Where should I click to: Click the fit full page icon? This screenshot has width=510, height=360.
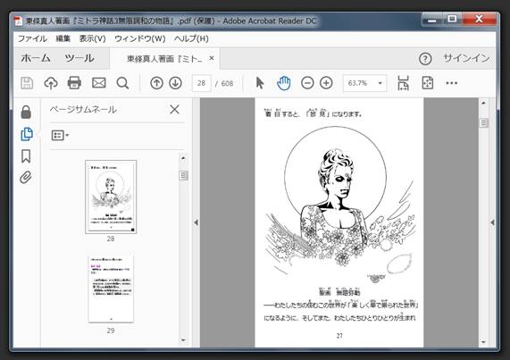428,83
